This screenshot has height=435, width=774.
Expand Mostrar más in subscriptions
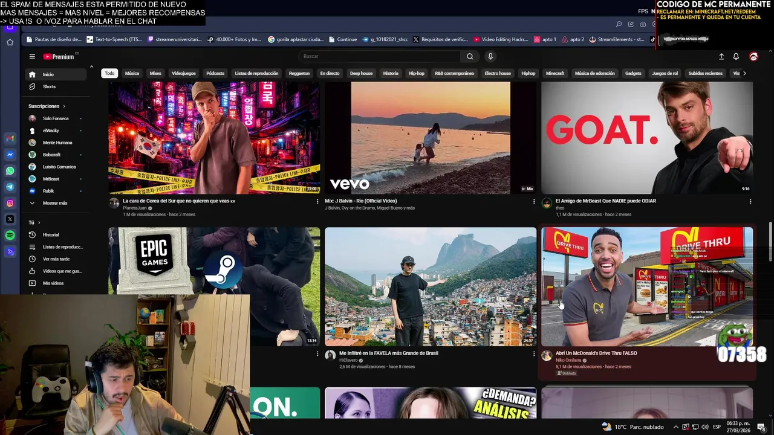coord(56,203)
